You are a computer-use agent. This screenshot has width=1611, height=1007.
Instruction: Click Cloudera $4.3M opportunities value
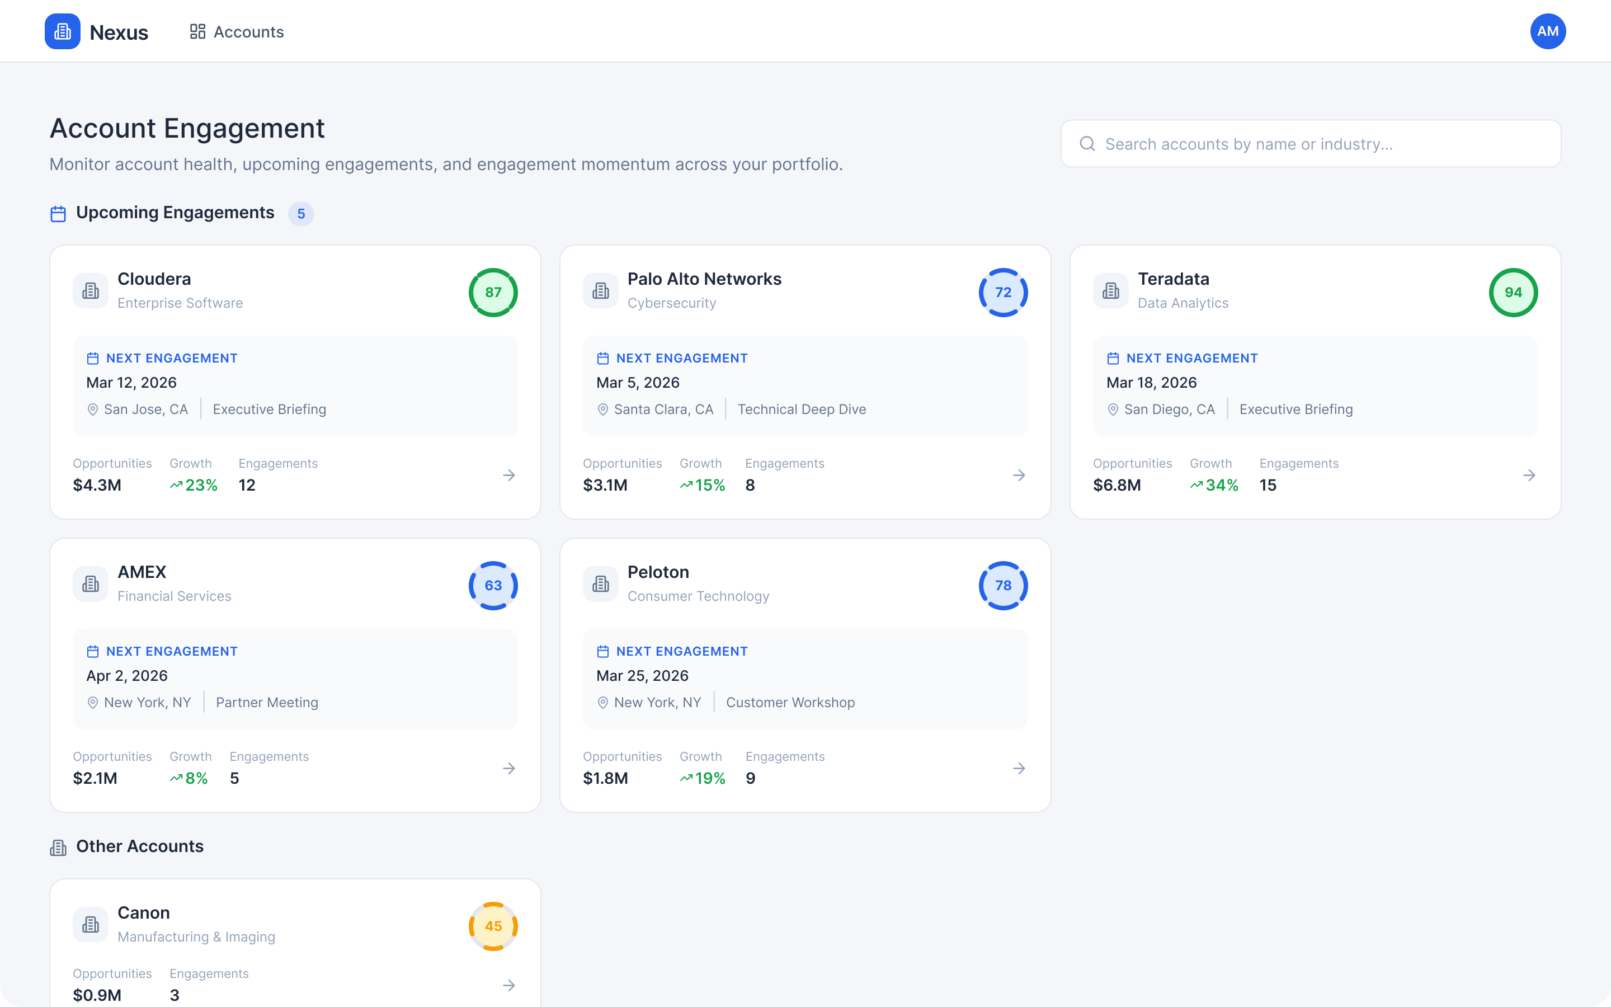[x=97, y=486]
